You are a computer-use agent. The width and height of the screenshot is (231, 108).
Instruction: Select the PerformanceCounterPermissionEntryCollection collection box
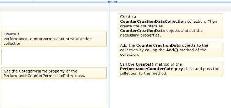point(54,39)
